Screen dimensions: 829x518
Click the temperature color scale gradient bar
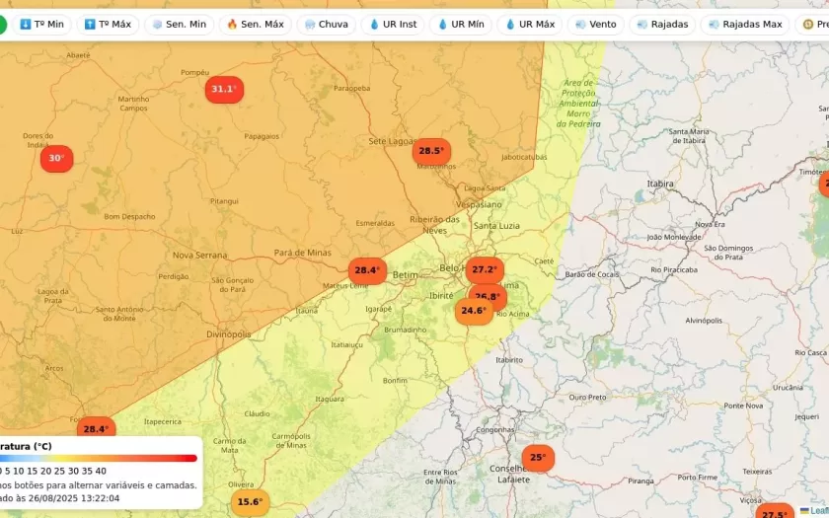tap(99, 458)
